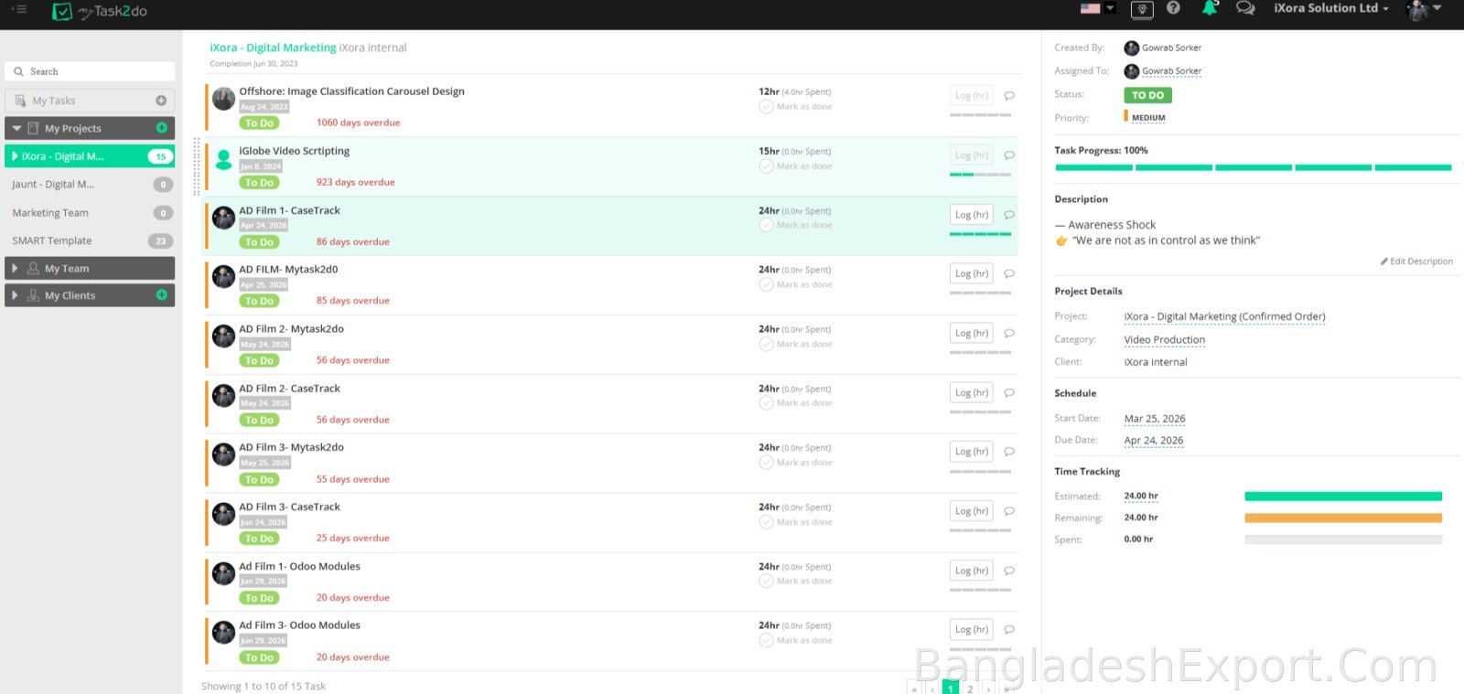The height and width of the screenshot is (694, 1464).
Task: Add a new task with My Tasks plus icon
Action: [x=161, y=101]
